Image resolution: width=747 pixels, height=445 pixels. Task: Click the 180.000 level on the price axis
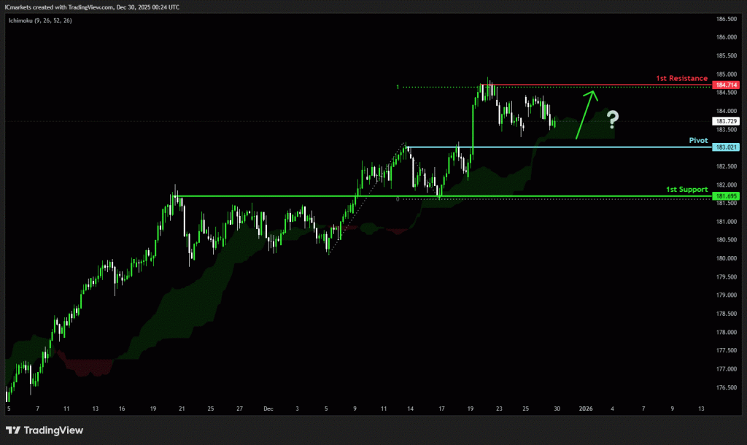725,258
